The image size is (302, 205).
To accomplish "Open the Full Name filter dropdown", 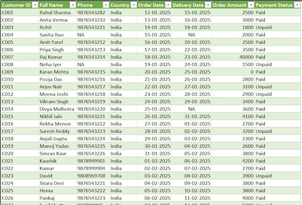I will pyautogui.click(x=72, y=5).
